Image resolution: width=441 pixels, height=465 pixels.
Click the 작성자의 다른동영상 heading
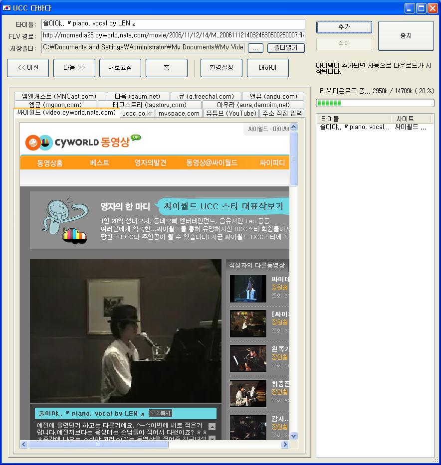pos(257,265)
